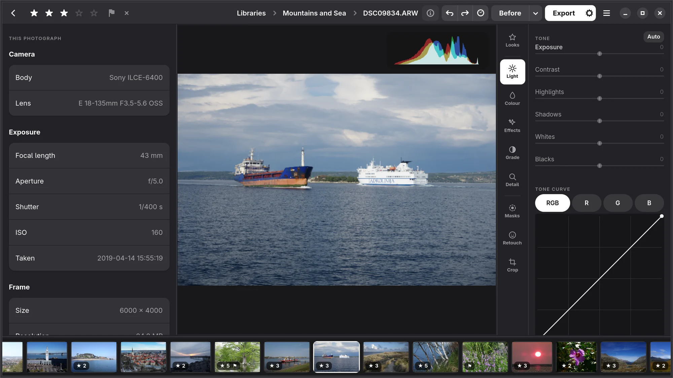Select the green tree five-star flagged thumbnail
The image size is (673, 378).
coord(237,357)
